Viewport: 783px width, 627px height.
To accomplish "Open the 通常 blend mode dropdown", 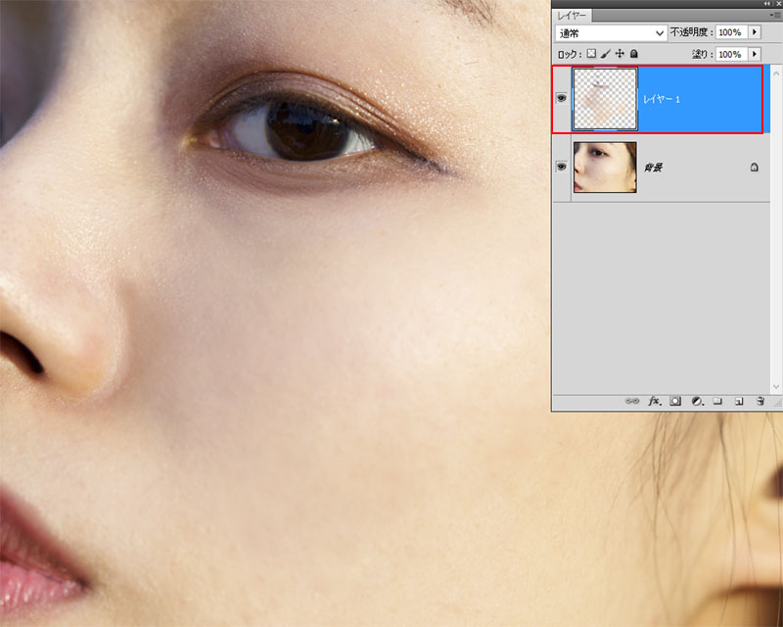I will click(x=611, y=33).
